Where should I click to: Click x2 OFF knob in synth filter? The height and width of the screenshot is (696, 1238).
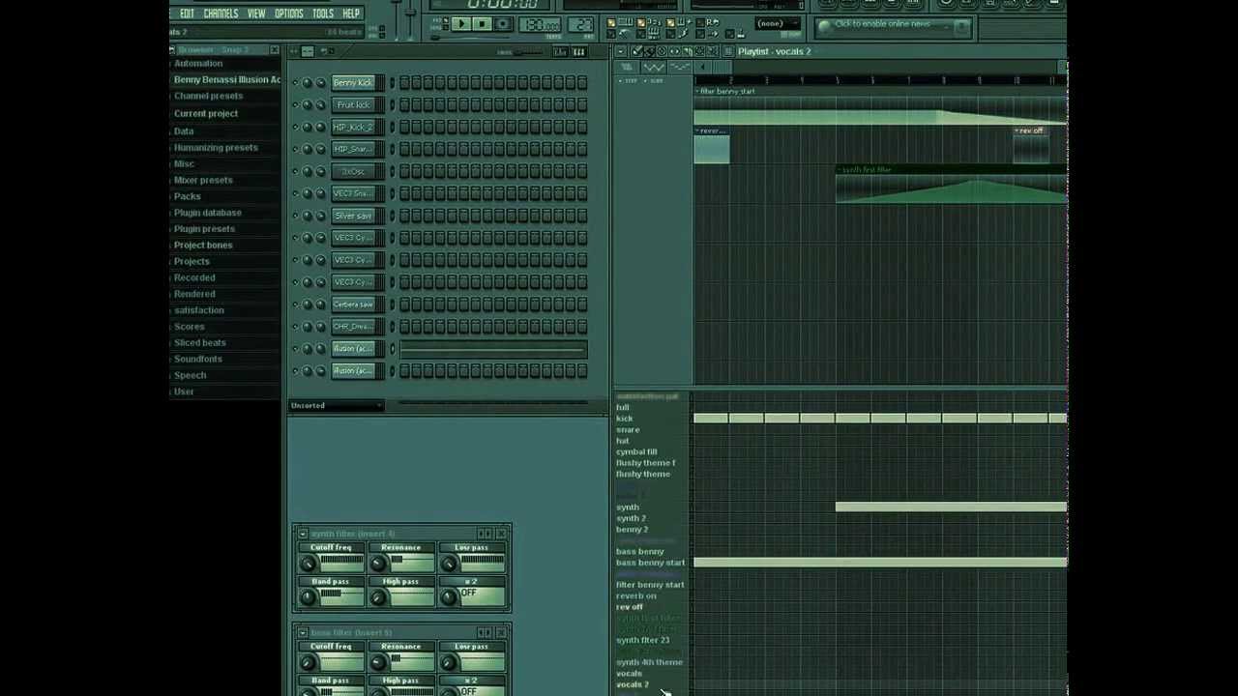tap(449, 596)
